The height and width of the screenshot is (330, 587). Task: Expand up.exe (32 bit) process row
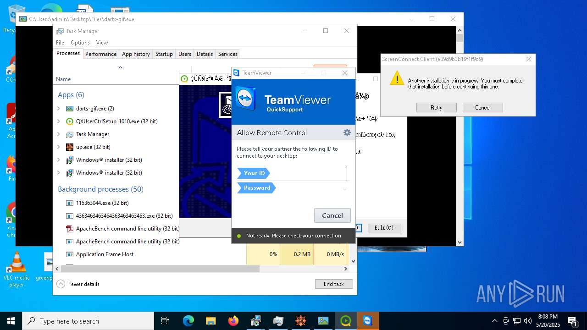click(x=59, y=147)
